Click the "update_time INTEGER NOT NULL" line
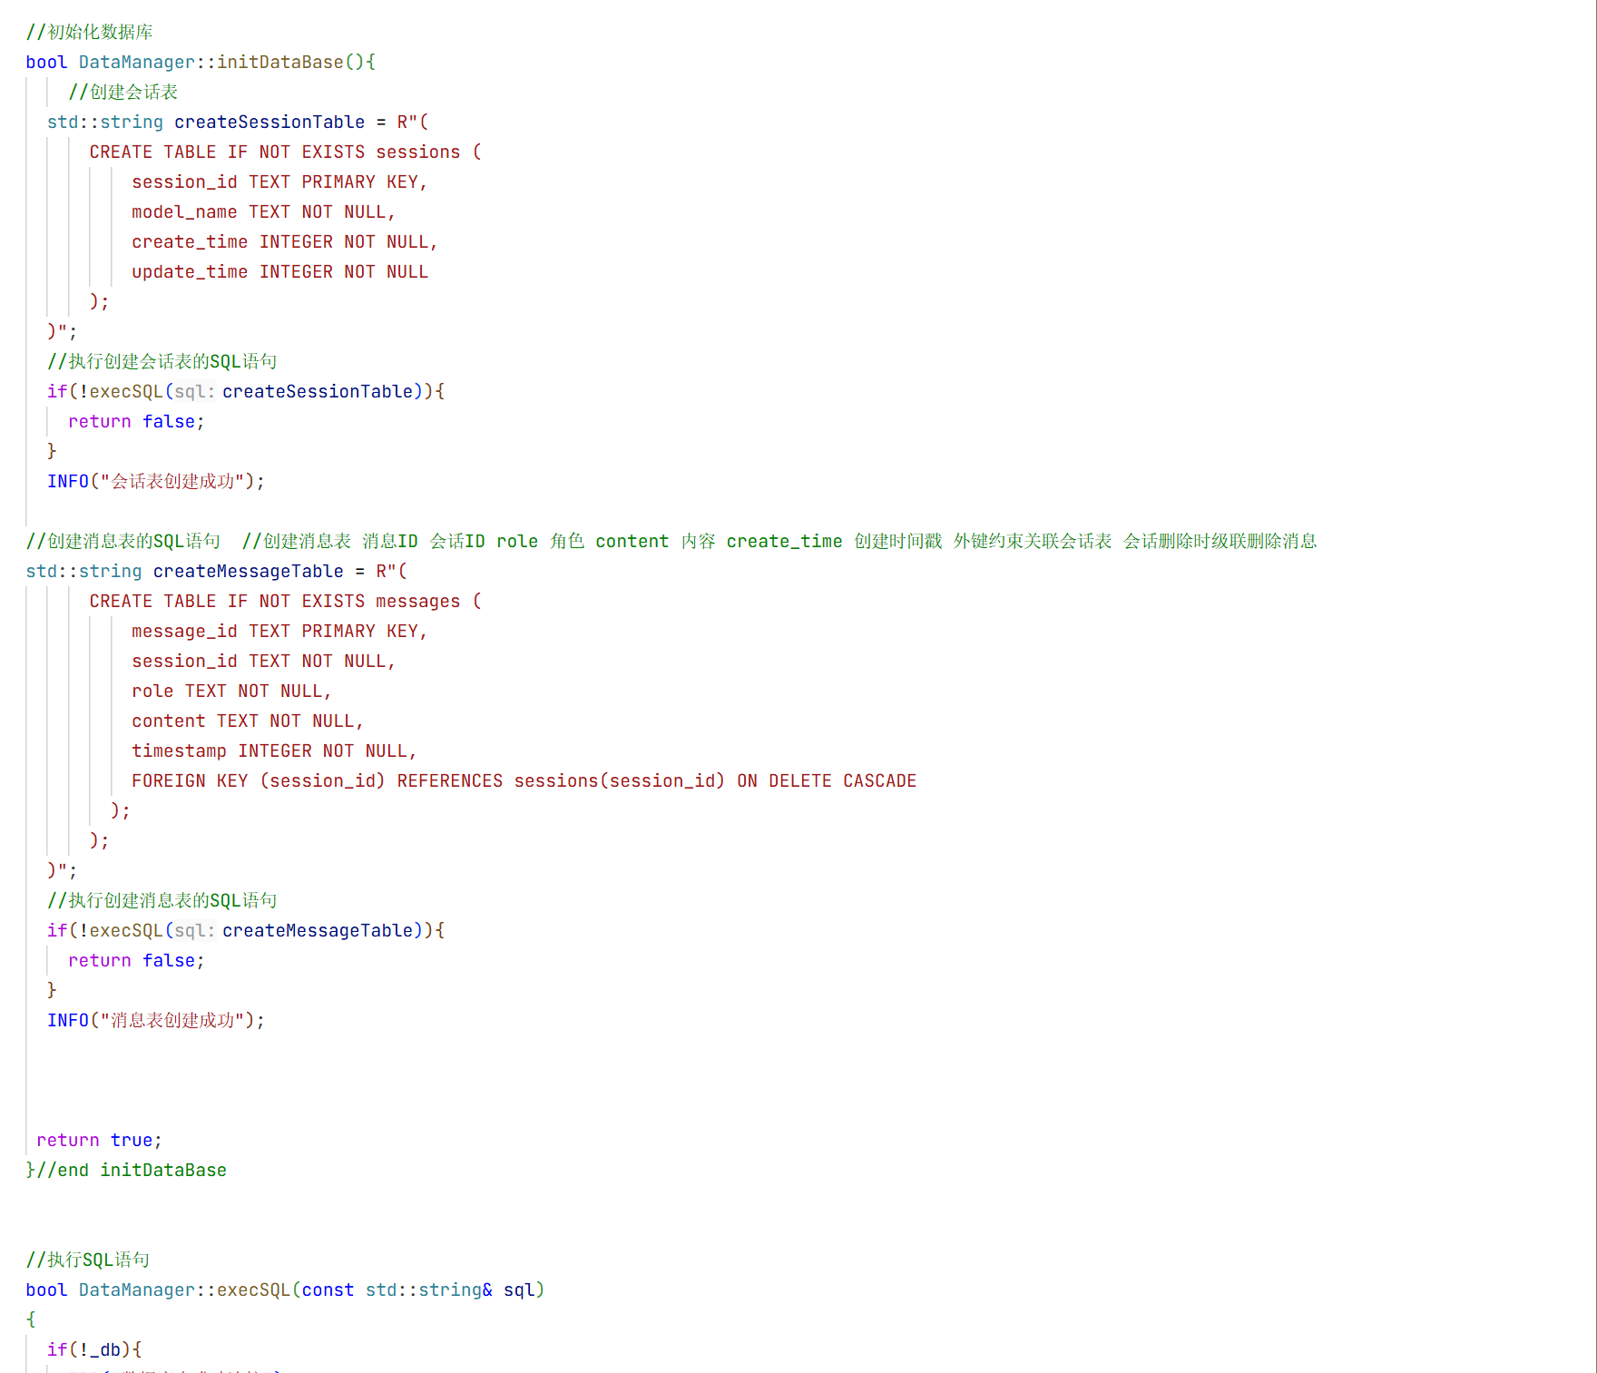The height and width of the screenshot is (1373, 1597). [x=279, y=271]
